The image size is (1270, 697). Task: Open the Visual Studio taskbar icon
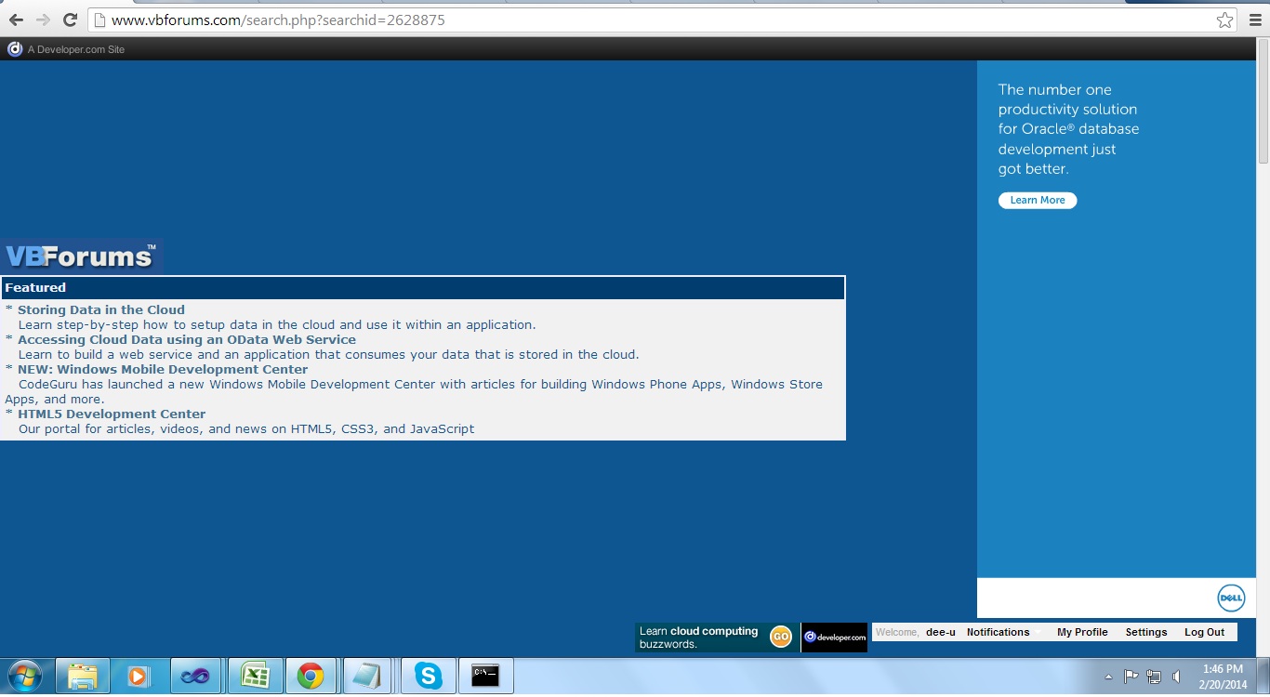pyautogui.click(x=195, y=676)
